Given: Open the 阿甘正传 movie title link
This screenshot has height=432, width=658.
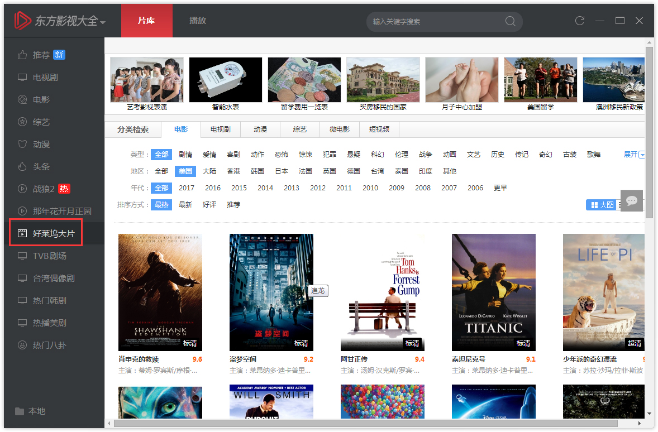Looking at the screenshot, I should tap(354, 359).
